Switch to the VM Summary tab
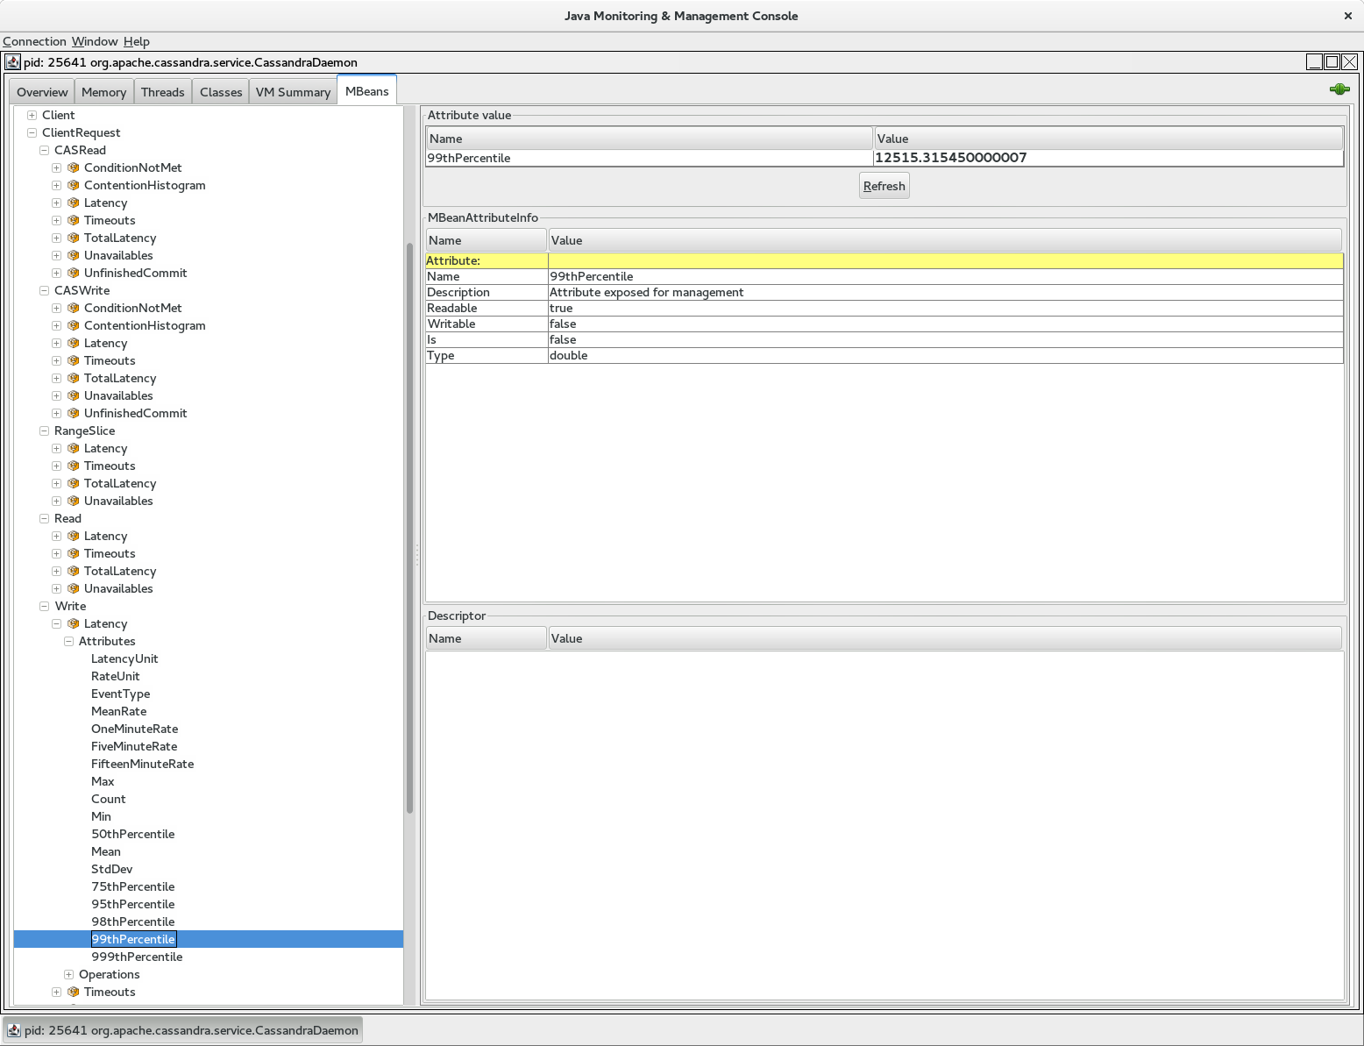The width and height of the screenshot is (1364, 1046). pyautogui.click(x=293, y=92)
